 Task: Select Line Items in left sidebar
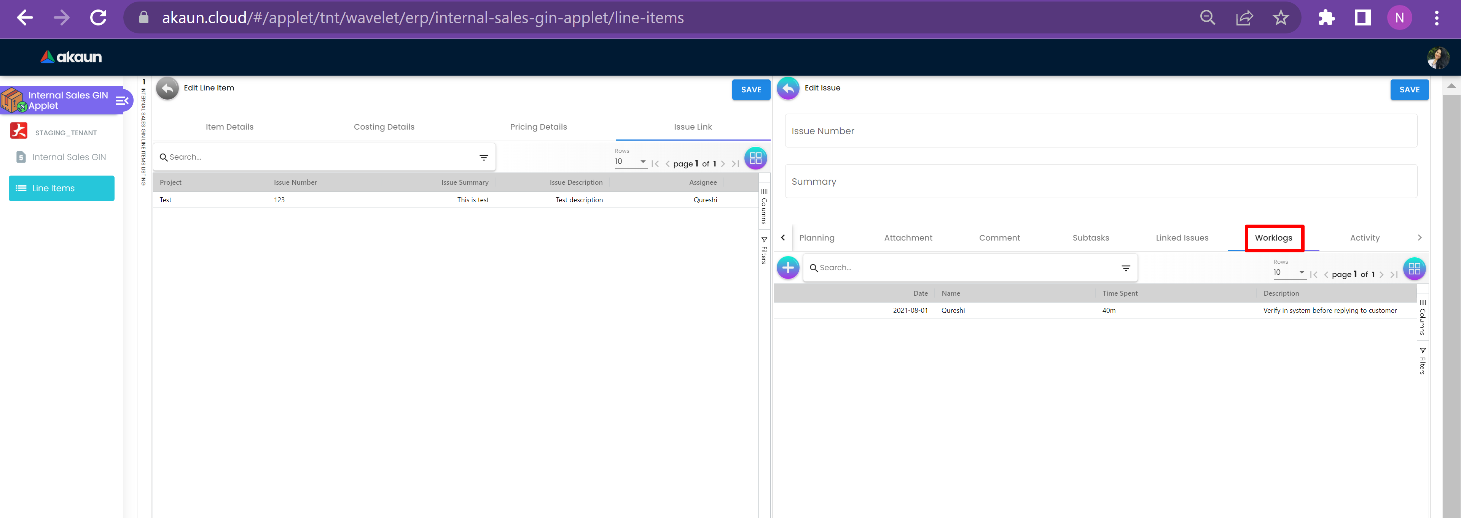(61, 189)
